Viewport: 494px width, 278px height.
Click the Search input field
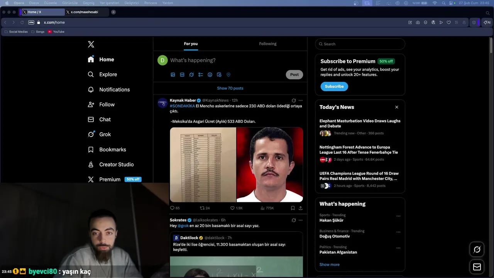[x=360, y=44]
